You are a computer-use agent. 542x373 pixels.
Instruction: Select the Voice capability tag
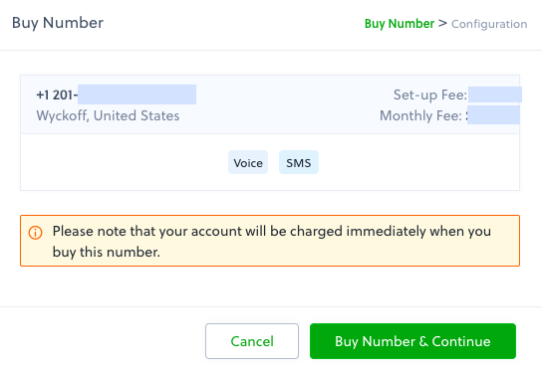pyautogui.click(x=248, y=162)
